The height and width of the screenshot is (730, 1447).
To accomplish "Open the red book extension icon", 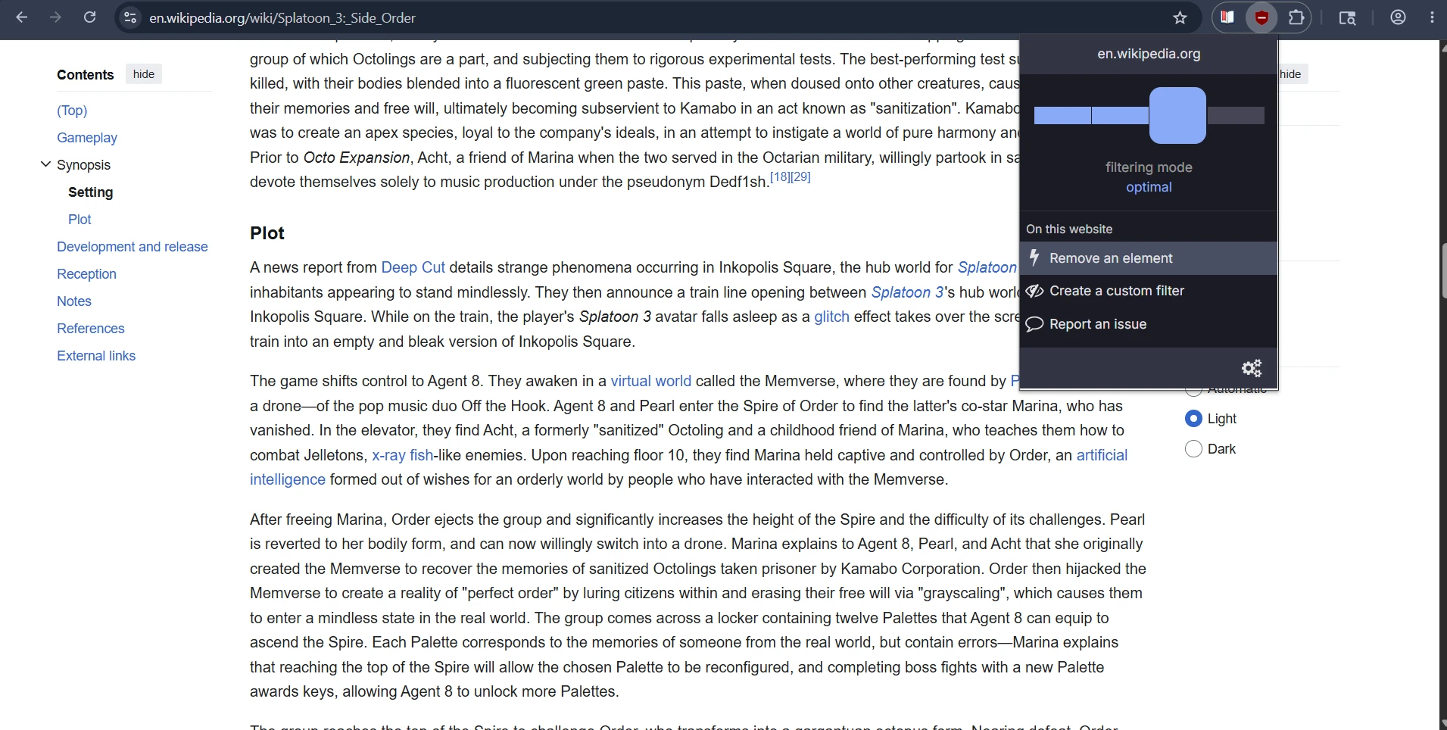I will pos(1227,17).
